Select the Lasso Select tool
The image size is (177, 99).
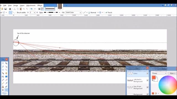pos(3,67)
